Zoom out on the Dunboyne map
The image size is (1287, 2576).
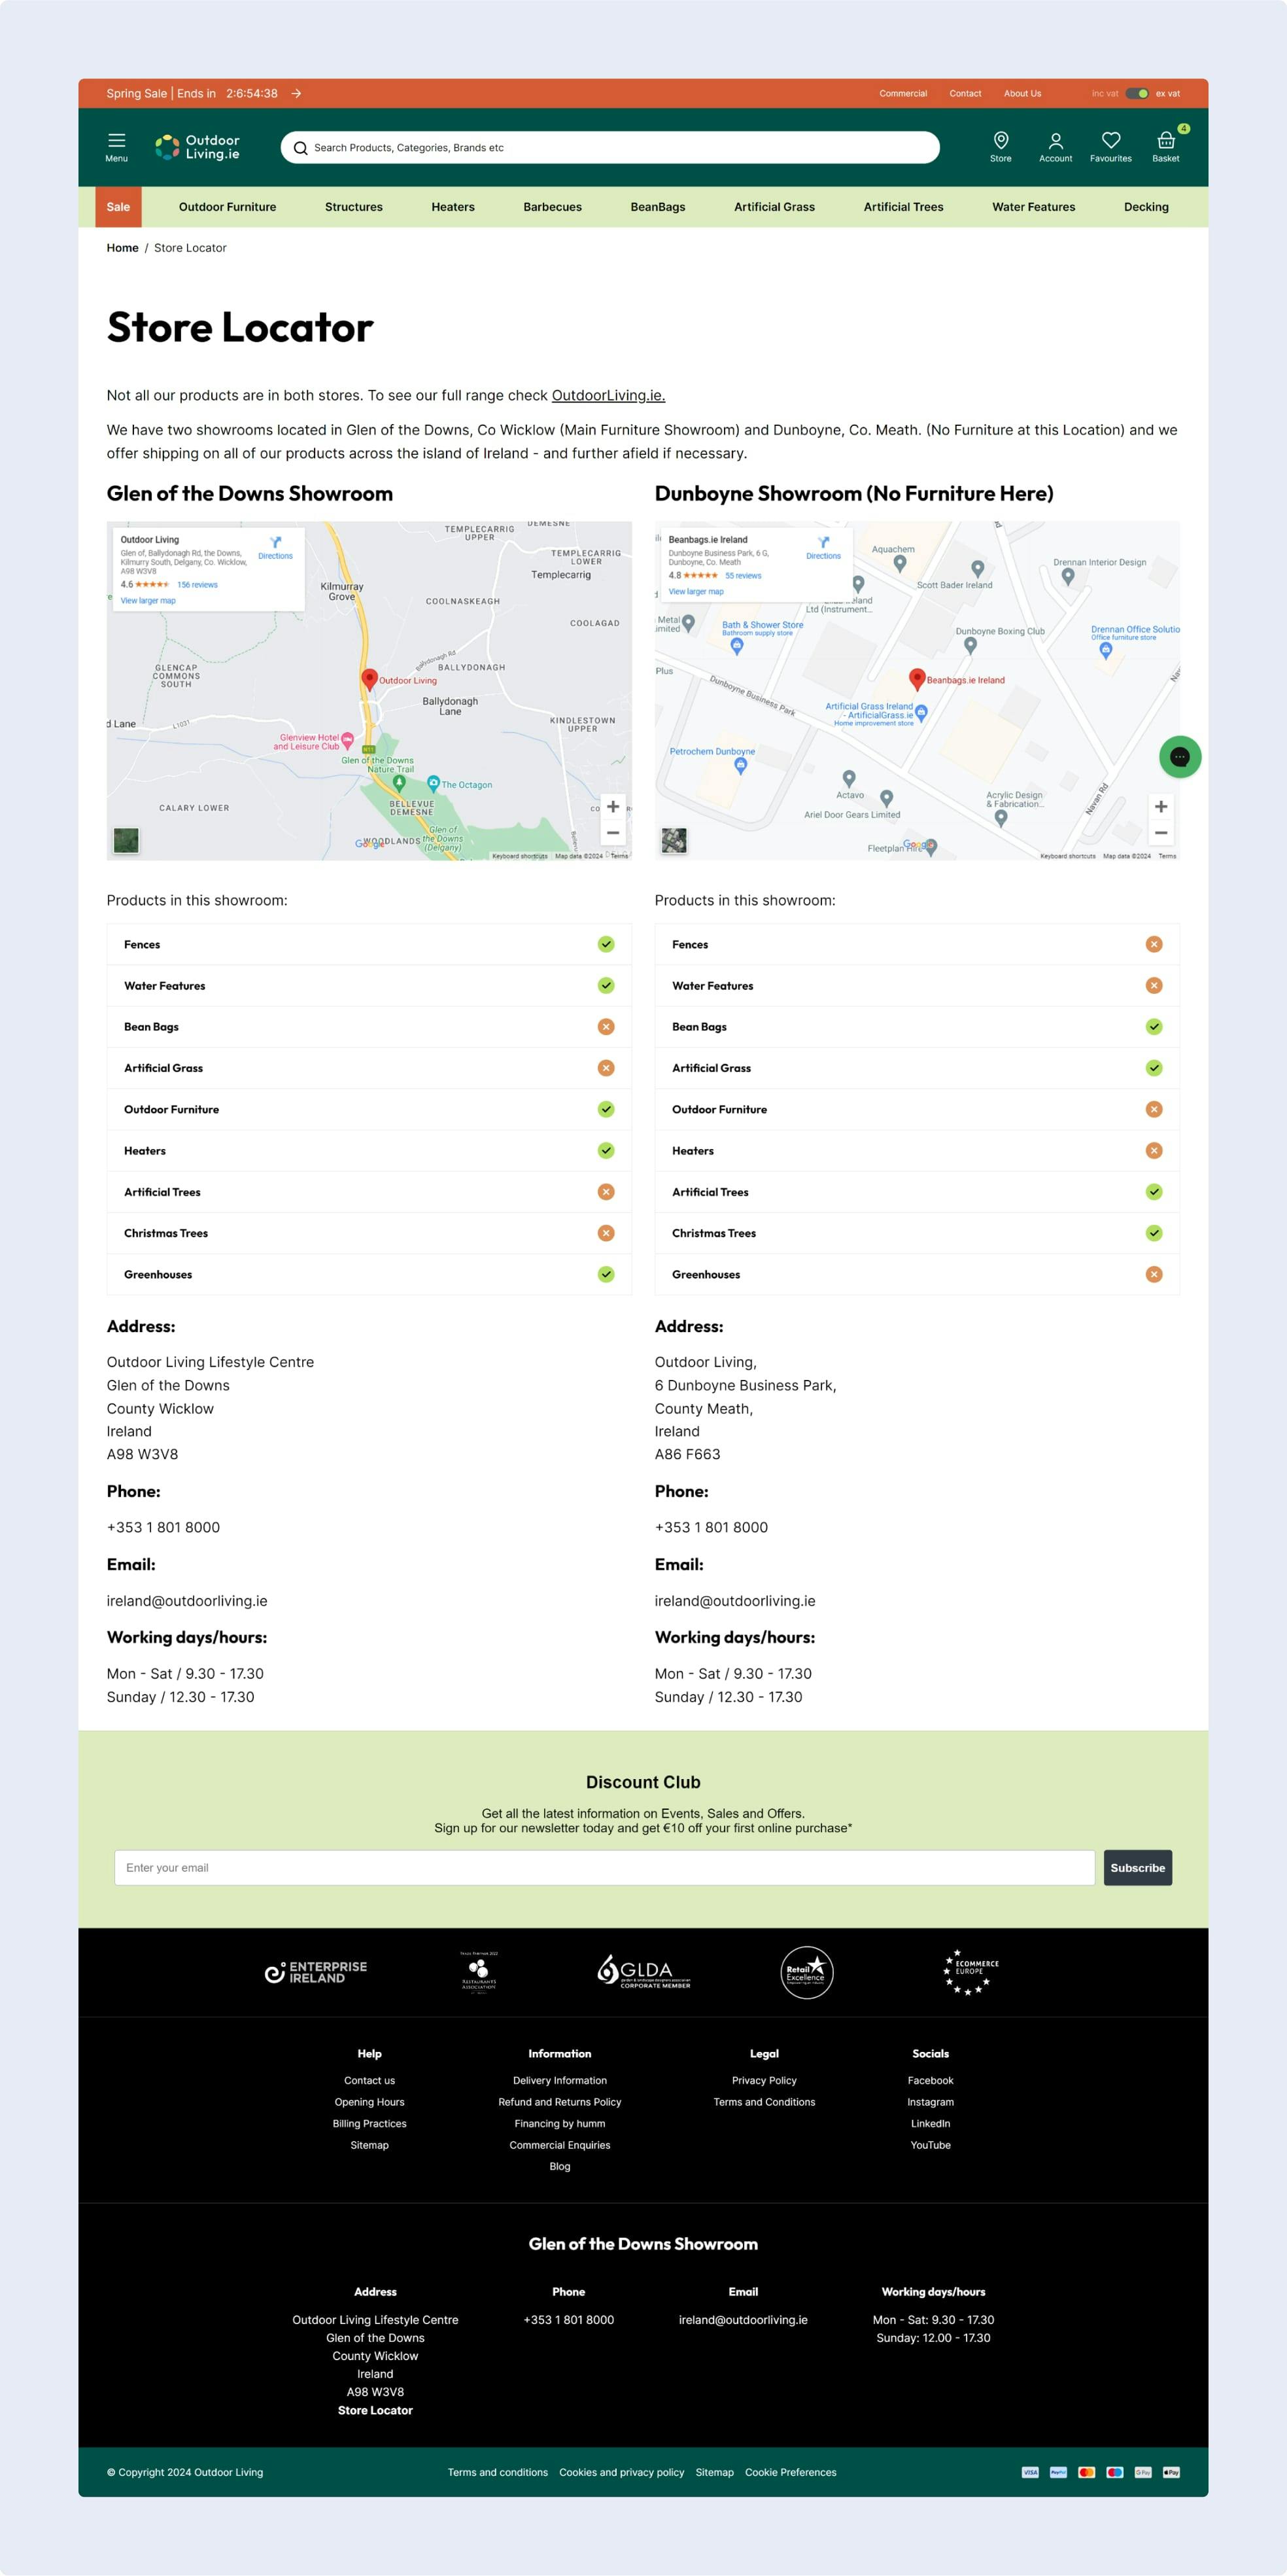coord(1160,833)
